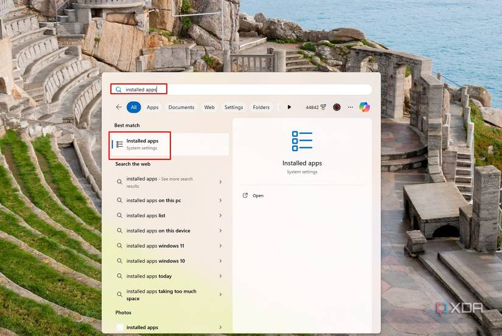Select the All filter tab
The image size is (502, 336).
(x=133, y=107)
